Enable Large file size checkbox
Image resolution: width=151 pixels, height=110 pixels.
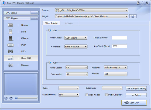point(87,95)
